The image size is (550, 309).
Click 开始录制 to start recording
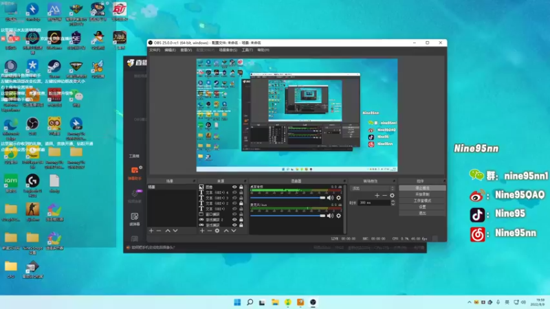pos(422,194)
